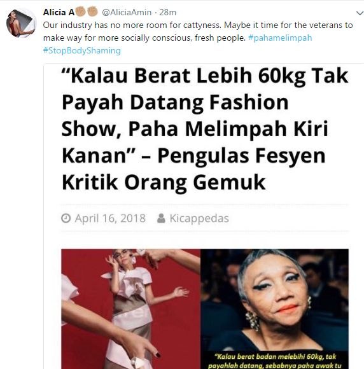Open the Kicappedas author link

click(199, 218)
